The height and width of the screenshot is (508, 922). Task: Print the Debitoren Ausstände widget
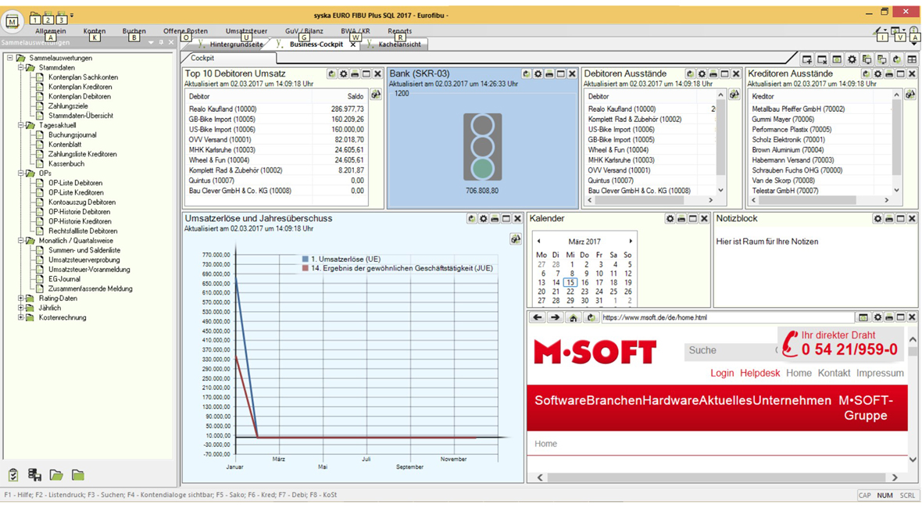tap(713, 74)
